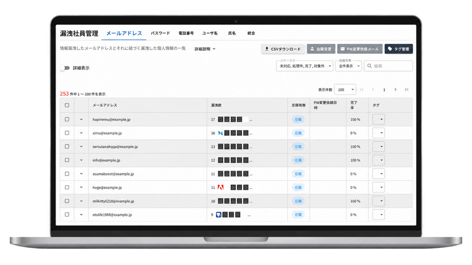Image resolution: width=472 pixels, height=265 pixels.
Task: Open tag dropdown for hapinemu@example.jp
Action: (x=379, y=119)
